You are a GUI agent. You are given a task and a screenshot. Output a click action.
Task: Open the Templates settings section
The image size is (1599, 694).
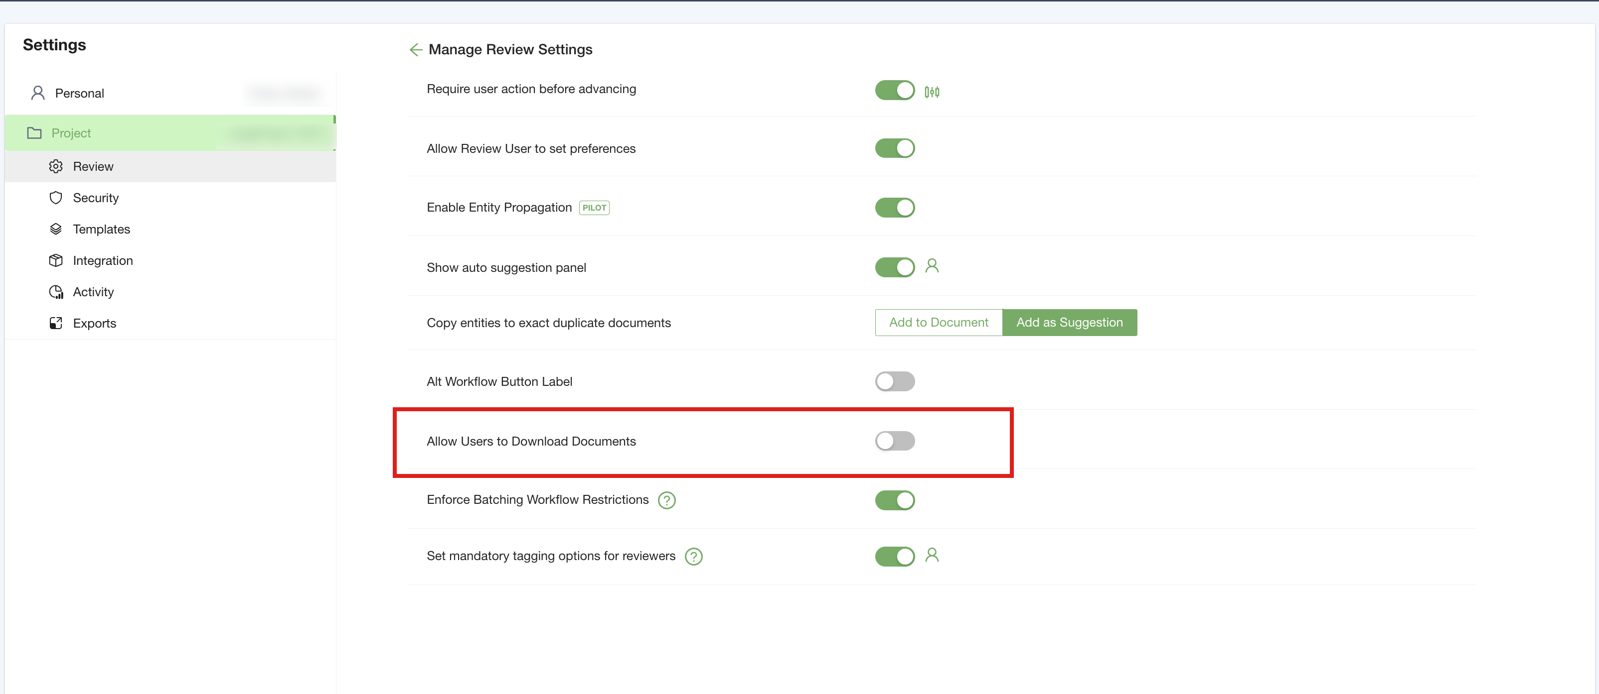(x=101, y=230)
